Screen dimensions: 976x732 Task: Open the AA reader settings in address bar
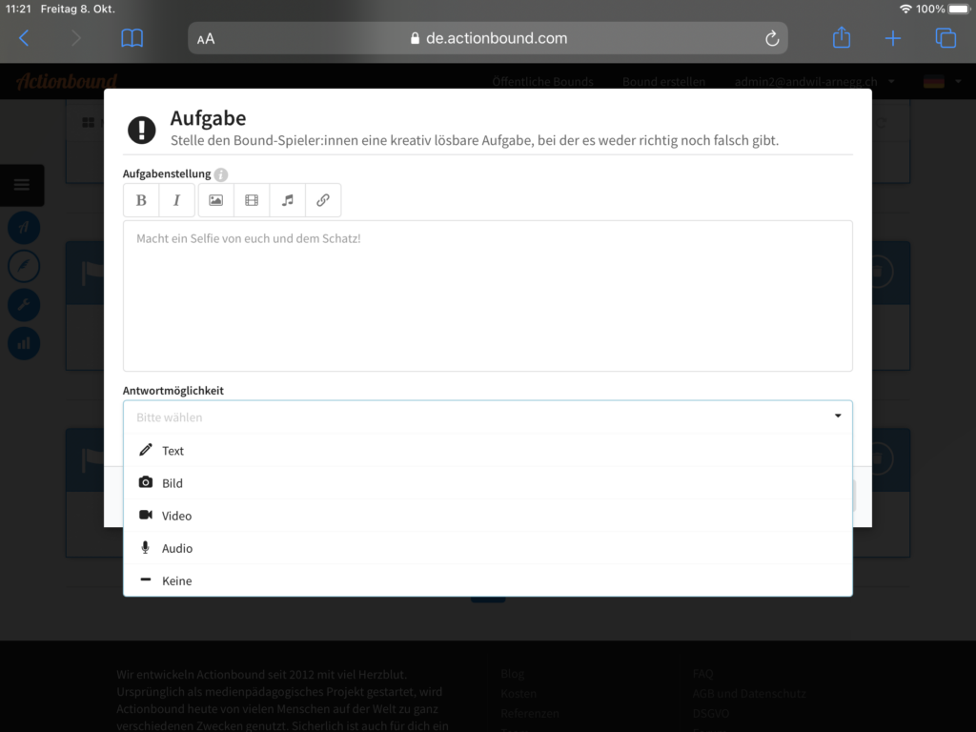[x=206, y=39]
